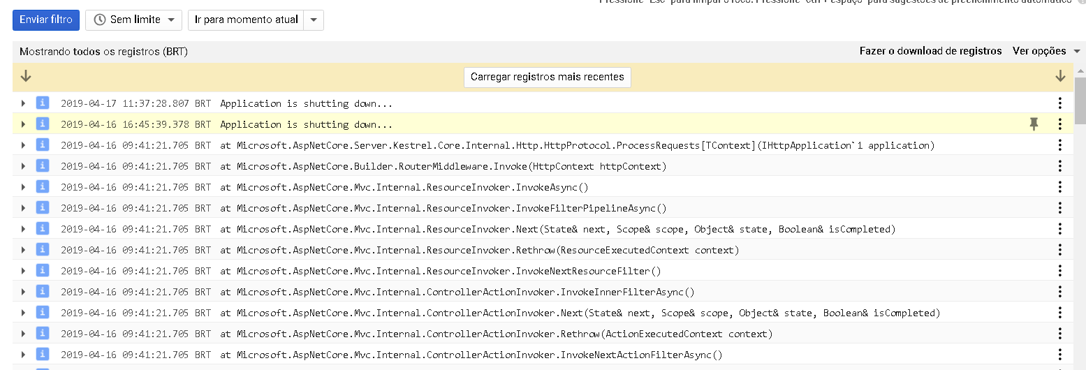Expand the InvokeNextResourceFilter log entry
1086x370 pixels.
(x=23, y=271)
